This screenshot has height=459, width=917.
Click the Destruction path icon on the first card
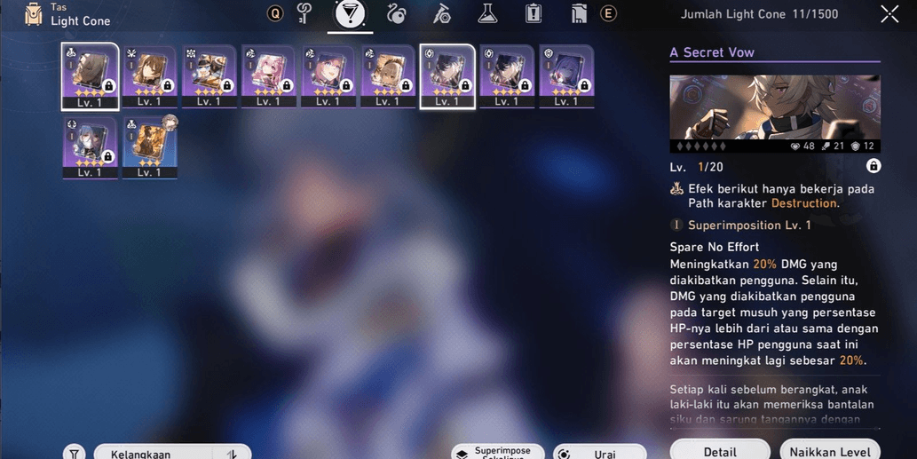[x=71, y=53]
